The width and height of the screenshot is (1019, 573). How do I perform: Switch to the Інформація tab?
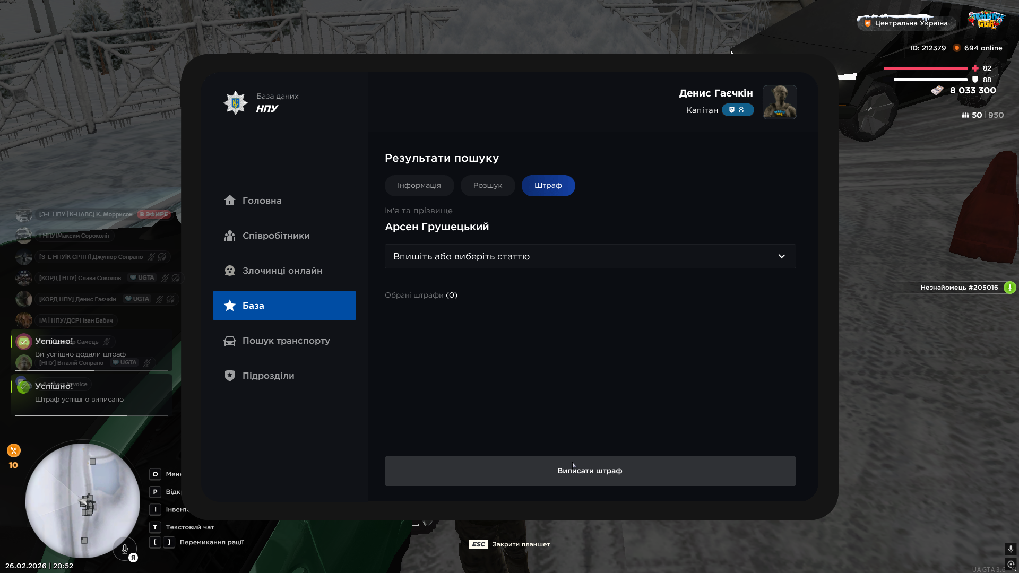[419, 186]
